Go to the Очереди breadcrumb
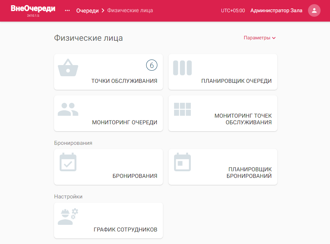Screen dimensions: 330x244 tap(87, 10)
